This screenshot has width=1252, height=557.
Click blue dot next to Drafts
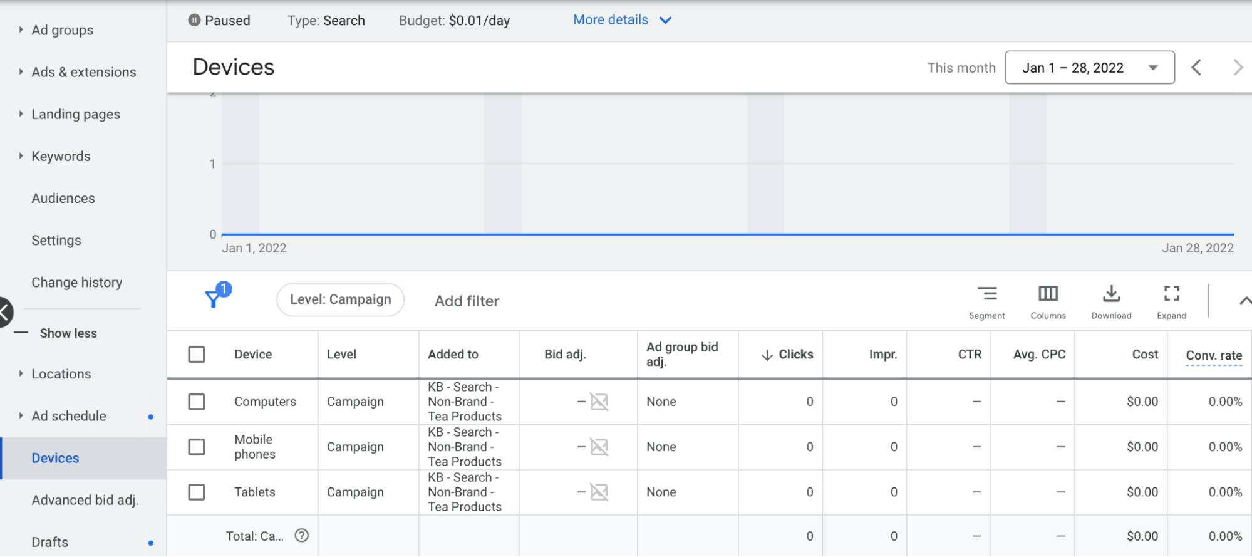pyautogui.click(x=150, y=543)
